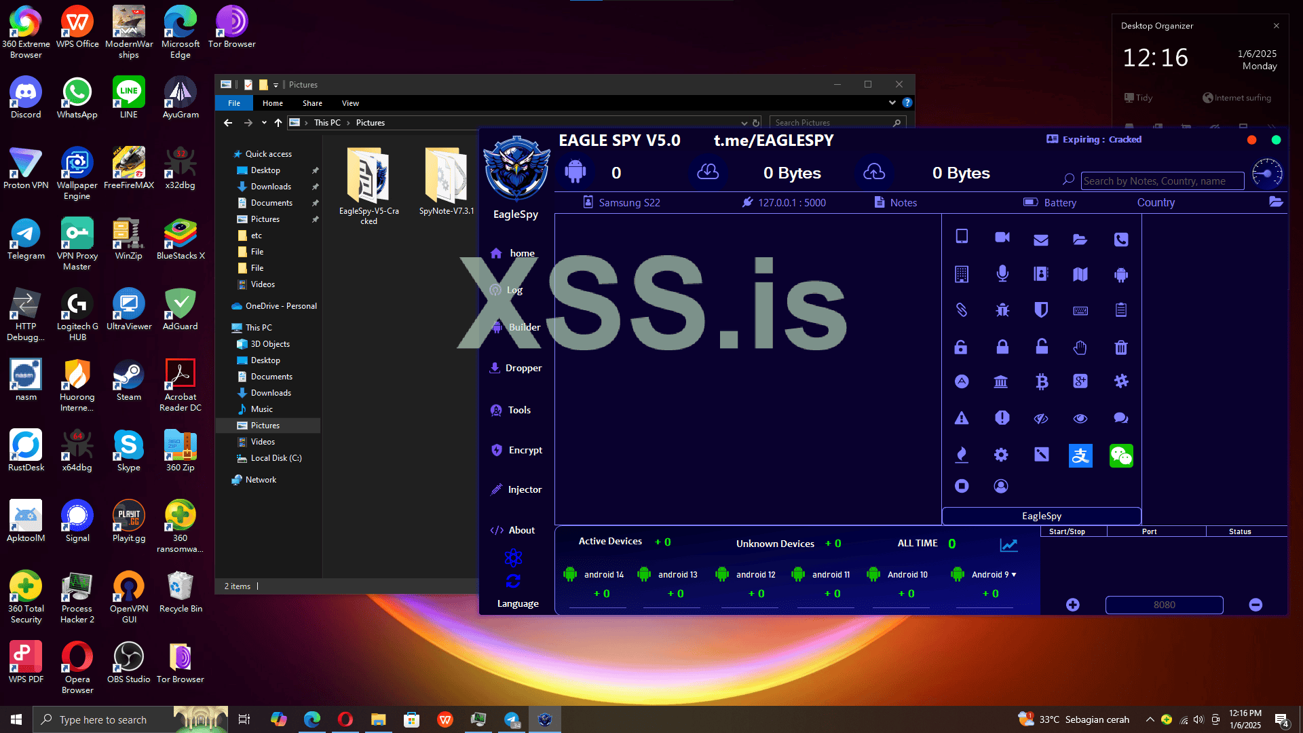This screenshot has height=733, width=1303.
Task: Open the screen camera capture tool
Action: pos(1002,238)
